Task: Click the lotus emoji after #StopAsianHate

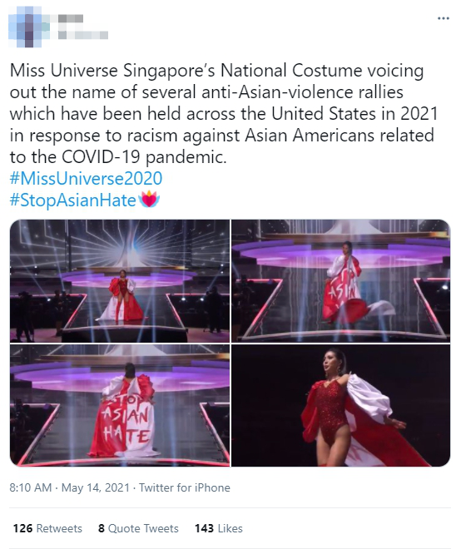Action: (149, 200)
